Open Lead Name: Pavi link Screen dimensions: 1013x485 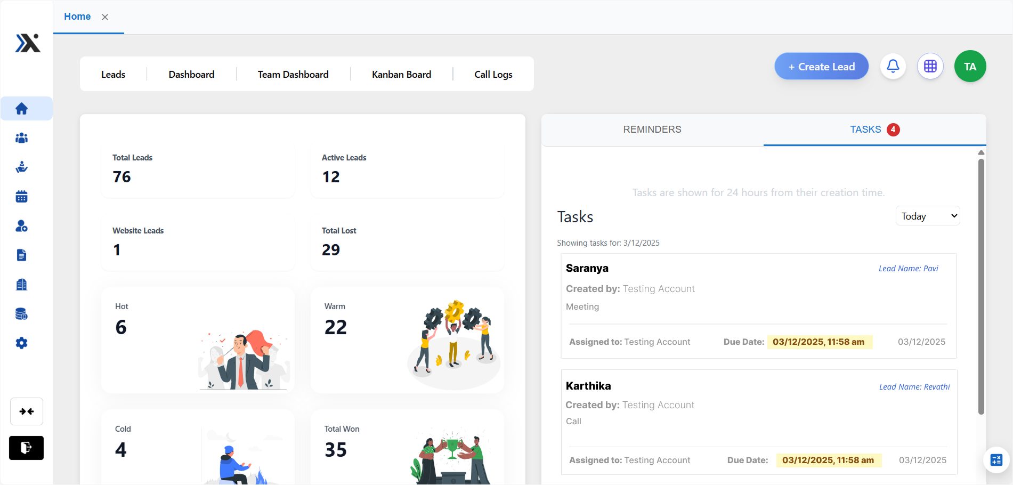coord(909,269)
